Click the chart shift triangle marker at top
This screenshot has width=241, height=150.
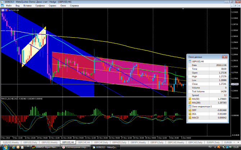tap(183, 9)
